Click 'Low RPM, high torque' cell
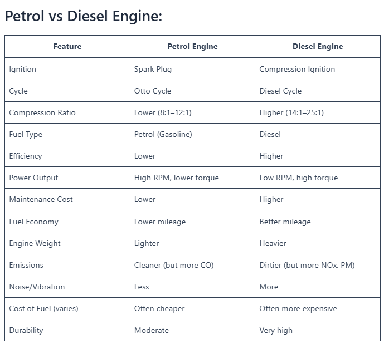384x349 pixels. point(318,178)
